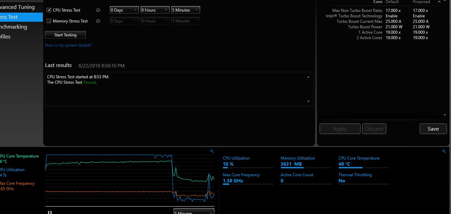The width and height of the screenshot is (451, 214).
Task: Open CPU test Days dropdown
Action: pyautogui.click(x=124, y=10)
